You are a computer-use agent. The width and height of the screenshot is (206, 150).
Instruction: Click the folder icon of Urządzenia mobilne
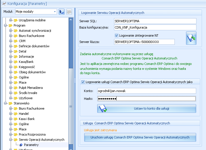tap(16, 20)
